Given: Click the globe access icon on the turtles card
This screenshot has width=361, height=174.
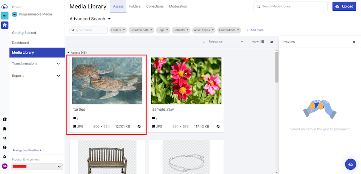Looking at the screenshot, I should tap(139, 126).
